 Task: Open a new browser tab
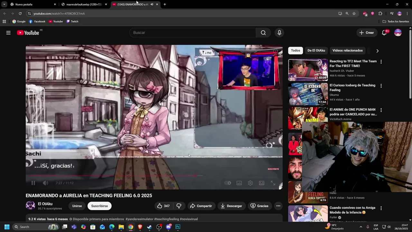pyautogui.click(x=165, y=5)
